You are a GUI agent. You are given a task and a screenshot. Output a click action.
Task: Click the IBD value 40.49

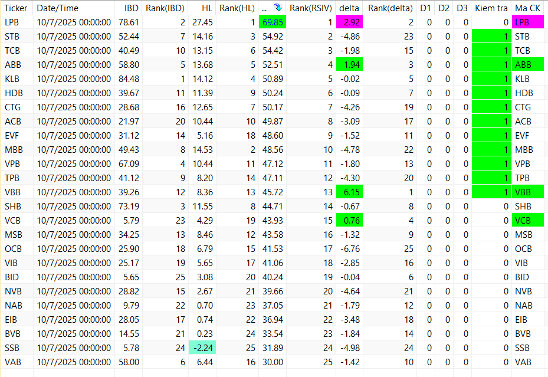pos(129,51)
